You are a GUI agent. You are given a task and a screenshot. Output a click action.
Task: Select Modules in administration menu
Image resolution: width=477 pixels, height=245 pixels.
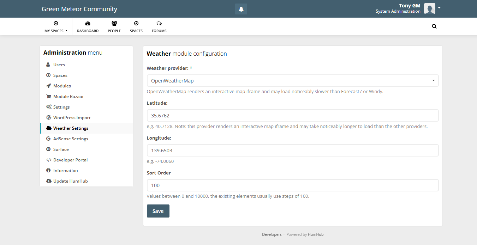[x=86, y=86]
